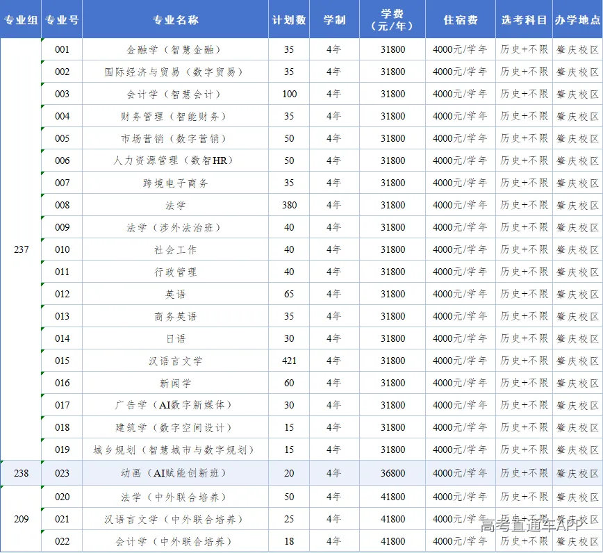Select the 住宿费 column header
This screenshot has width=603, height=553.
tap(461, 19)
